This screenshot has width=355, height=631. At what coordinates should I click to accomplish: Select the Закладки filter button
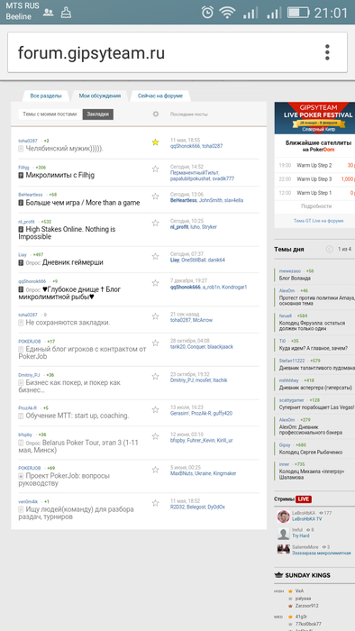(97, 114)
